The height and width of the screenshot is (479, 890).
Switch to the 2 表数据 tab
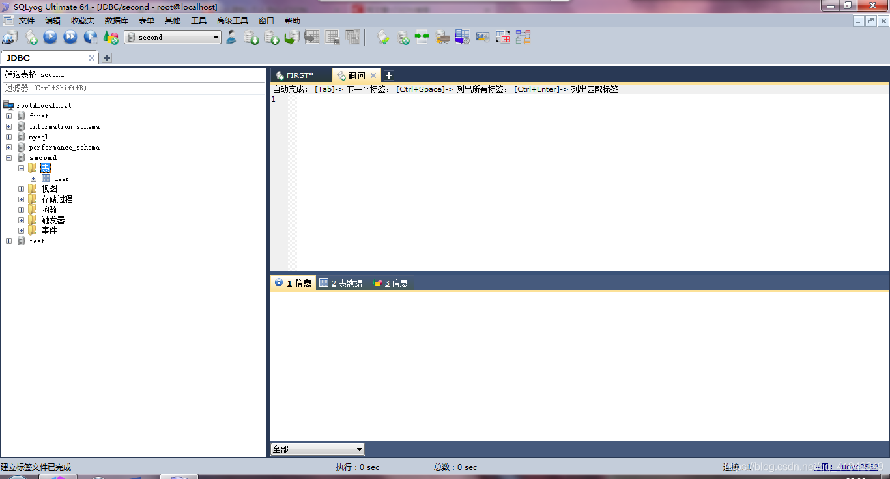341,283
